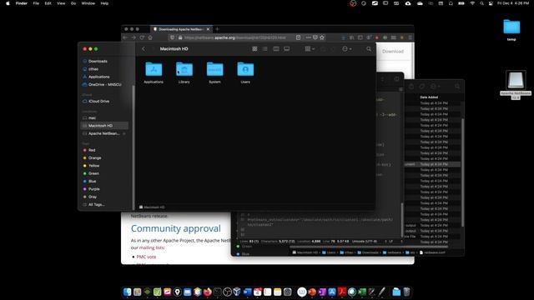
Task: Open a new browser tab
Action: 217,29
